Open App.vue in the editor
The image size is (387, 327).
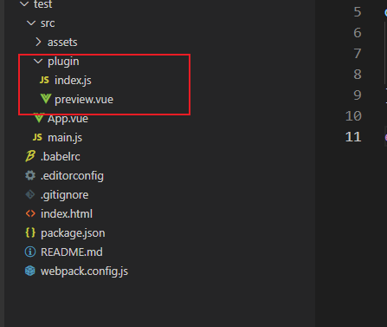(68, 118)
